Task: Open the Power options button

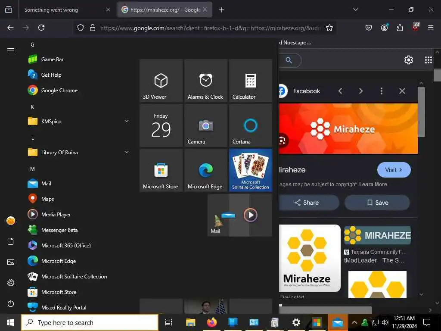Action: click(x=11, y=303)
